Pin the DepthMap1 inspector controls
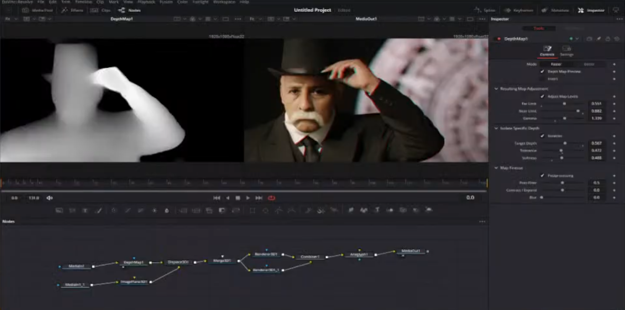This screenshot has width=625, height=310. point(599,39)
